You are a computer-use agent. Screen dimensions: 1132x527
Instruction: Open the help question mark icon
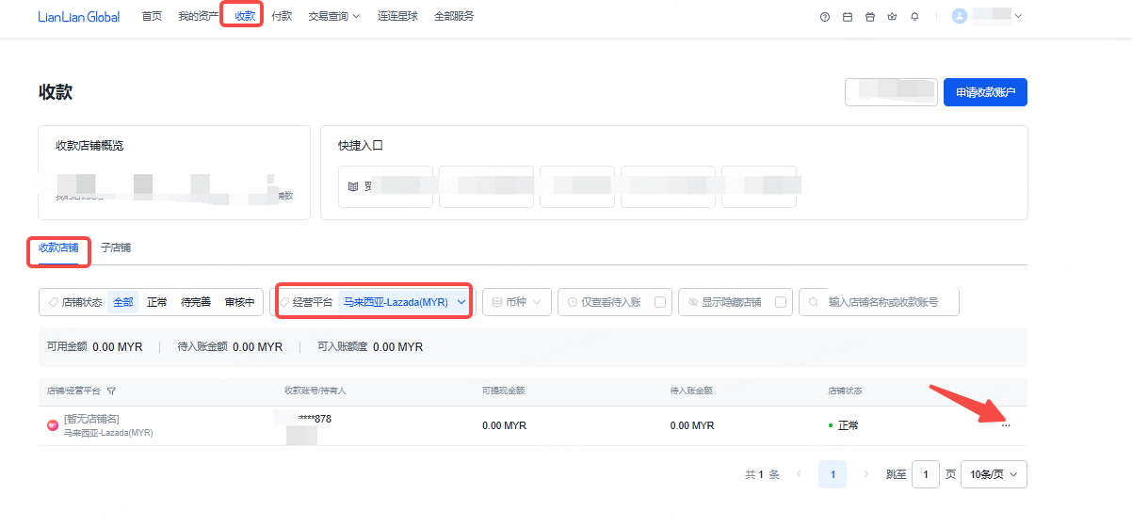825,16
